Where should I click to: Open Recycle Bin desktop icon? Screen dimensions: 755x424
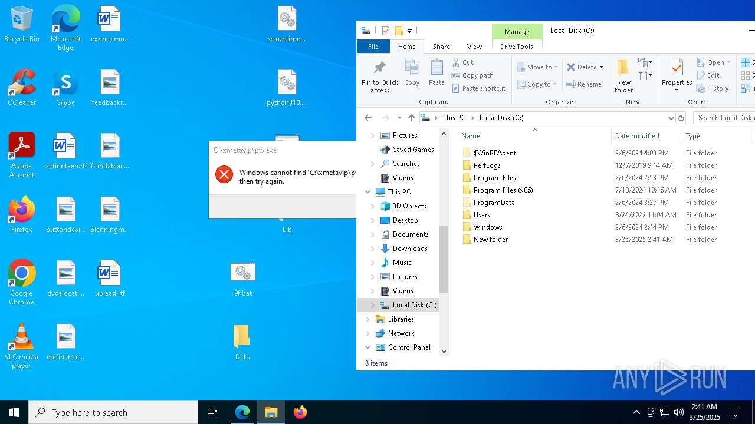[x=22, y=25]
